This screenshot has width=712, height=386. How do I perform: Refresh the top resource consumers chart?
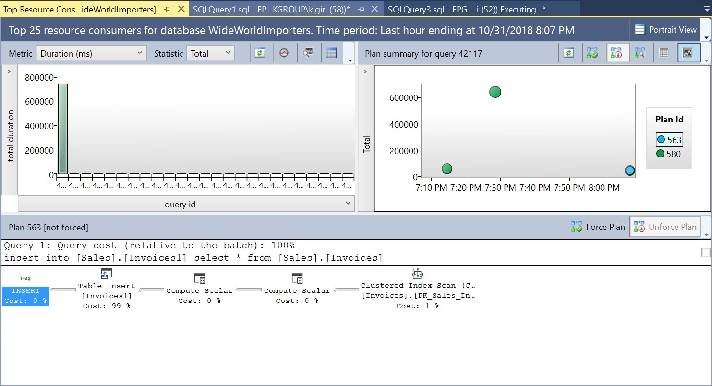[x=260, y=53]
